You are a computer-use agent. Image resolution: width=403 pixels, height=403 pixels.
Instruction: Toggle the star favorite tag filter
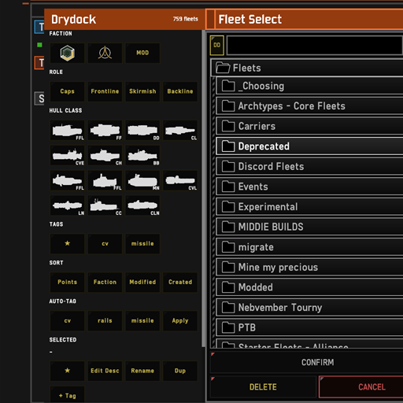pyautogui.click(x=67, y=243)
